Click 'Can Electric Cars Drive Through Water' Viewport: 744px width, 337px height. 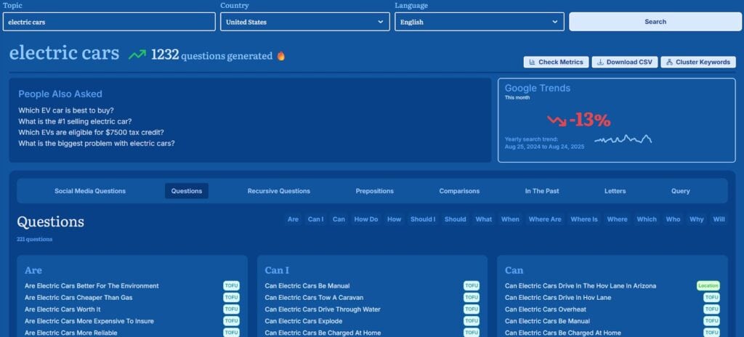[x=323, y=309]
